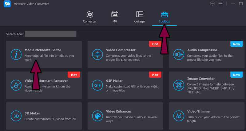
Task: Open the Collage tab
Action: [139, 17]
